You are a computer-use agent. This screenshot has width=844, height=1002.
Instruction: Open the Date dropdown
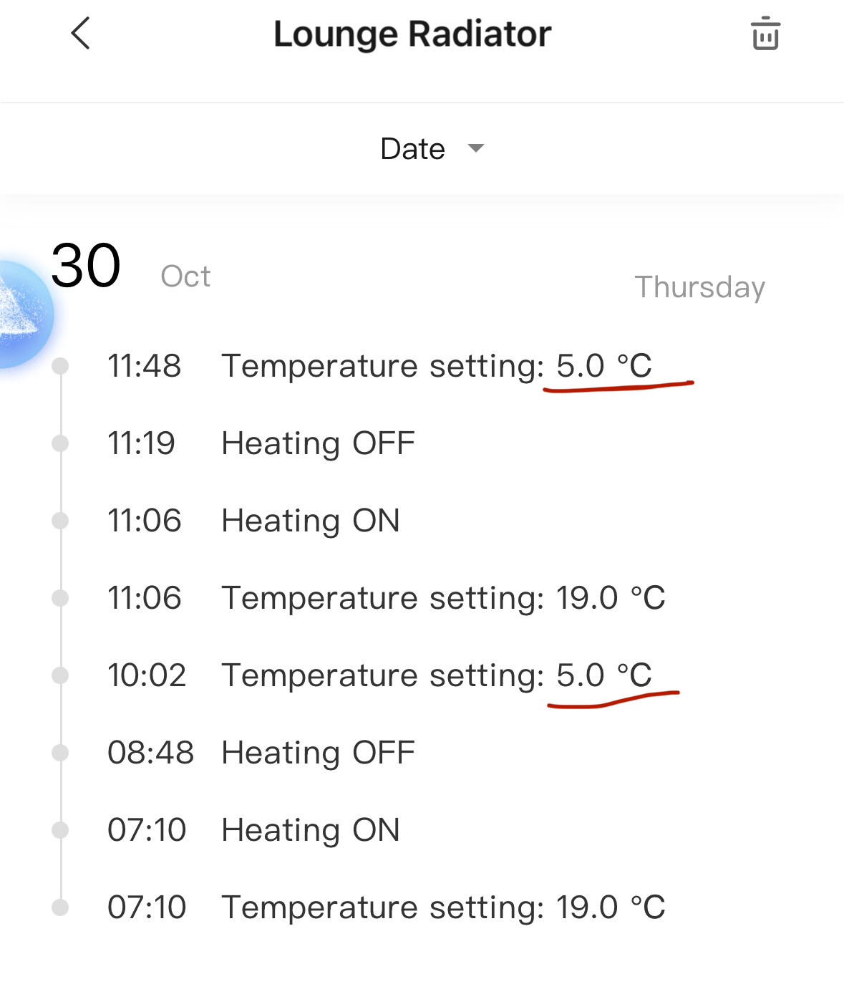(413, 149)
